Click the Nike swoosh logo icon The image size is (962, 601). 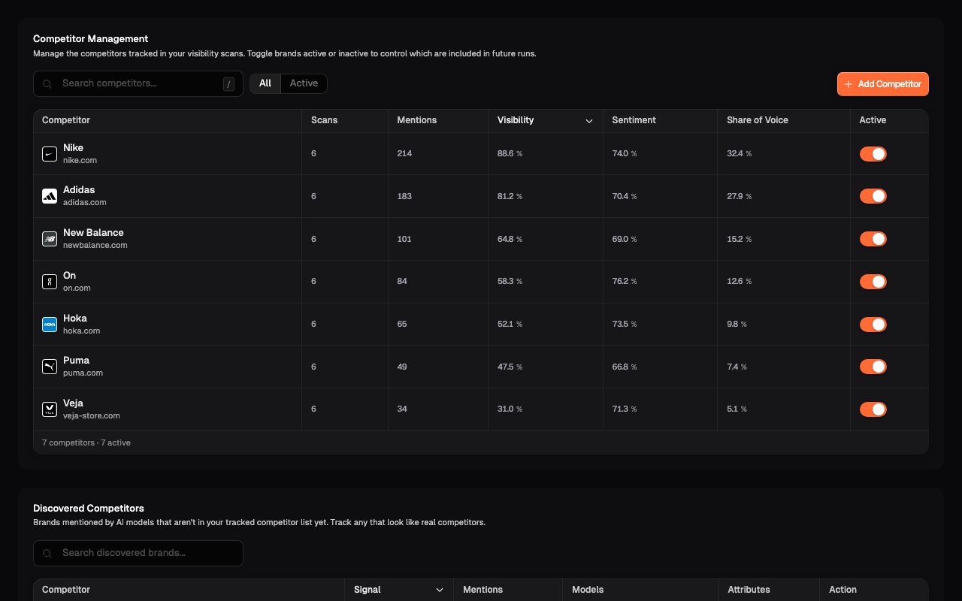click(50, 154)
